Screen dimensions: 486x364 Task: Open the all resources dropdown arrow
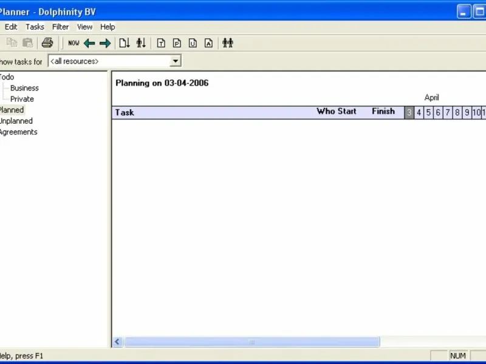[176, 61]
